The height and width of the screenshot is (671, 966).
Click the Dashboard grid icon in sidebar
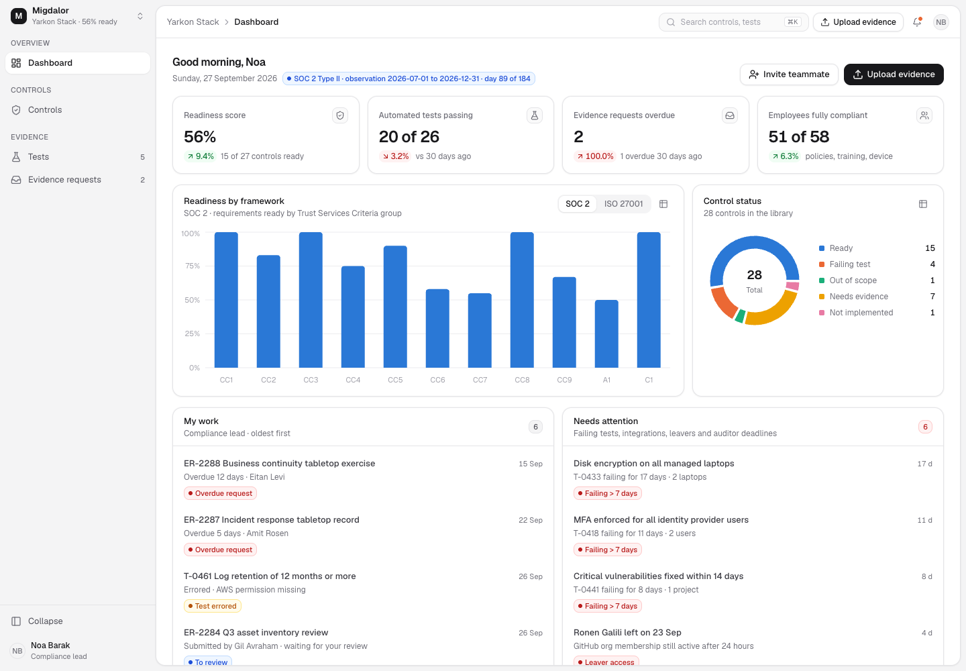pyautogui.click(x=16, y=63)
